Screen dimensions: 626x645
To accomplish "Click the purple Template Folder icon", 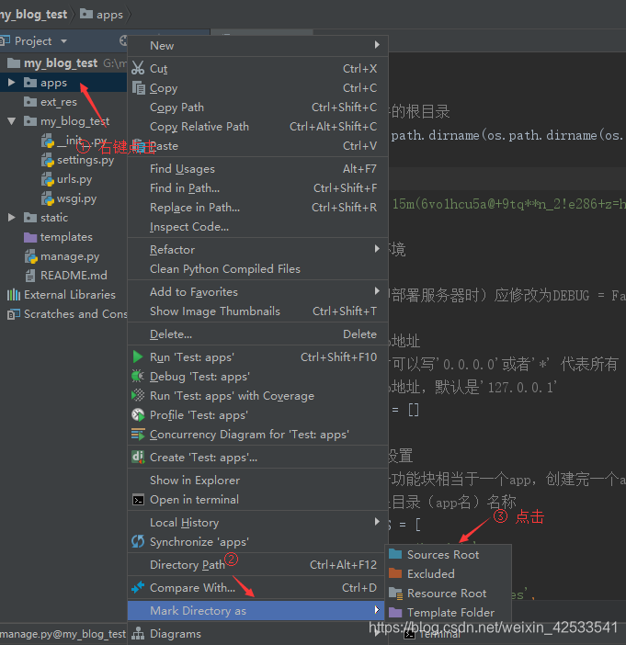I will (395, 612).
